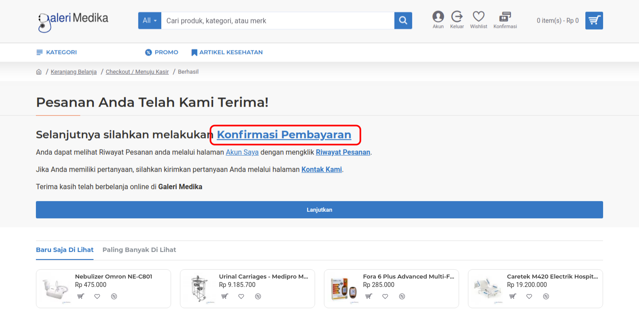Viewport: 639px width, 321px height.
Task: Open the Akun account icon
Action: pos(438,18)
